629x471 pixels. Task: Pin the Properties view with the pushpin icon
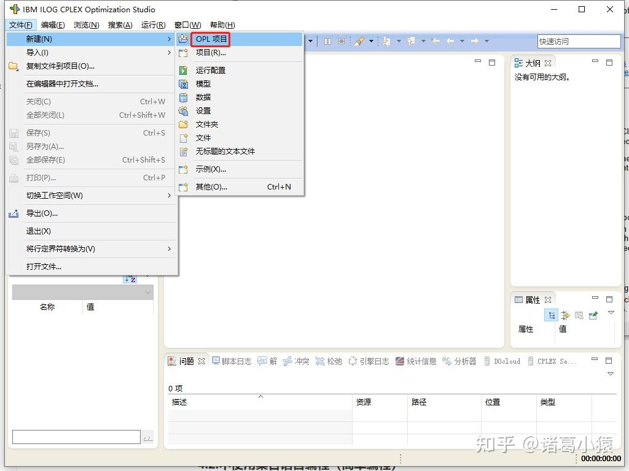(x=593, y=315)
